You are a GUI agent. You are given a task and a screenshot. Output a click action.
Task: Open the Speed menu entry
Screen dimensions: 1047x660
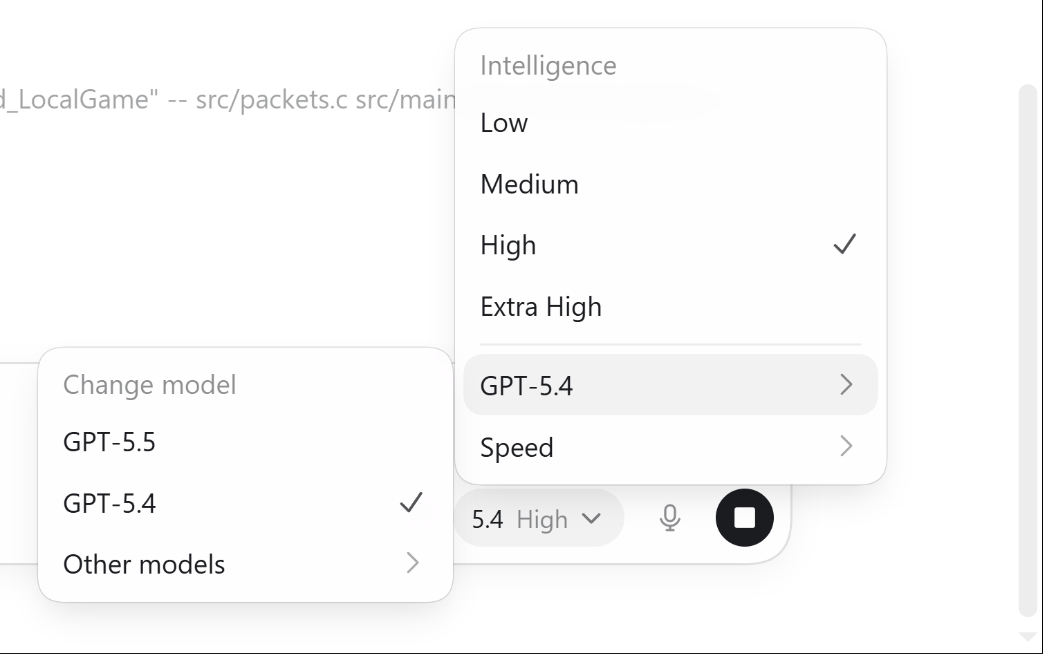pos(517,448)
